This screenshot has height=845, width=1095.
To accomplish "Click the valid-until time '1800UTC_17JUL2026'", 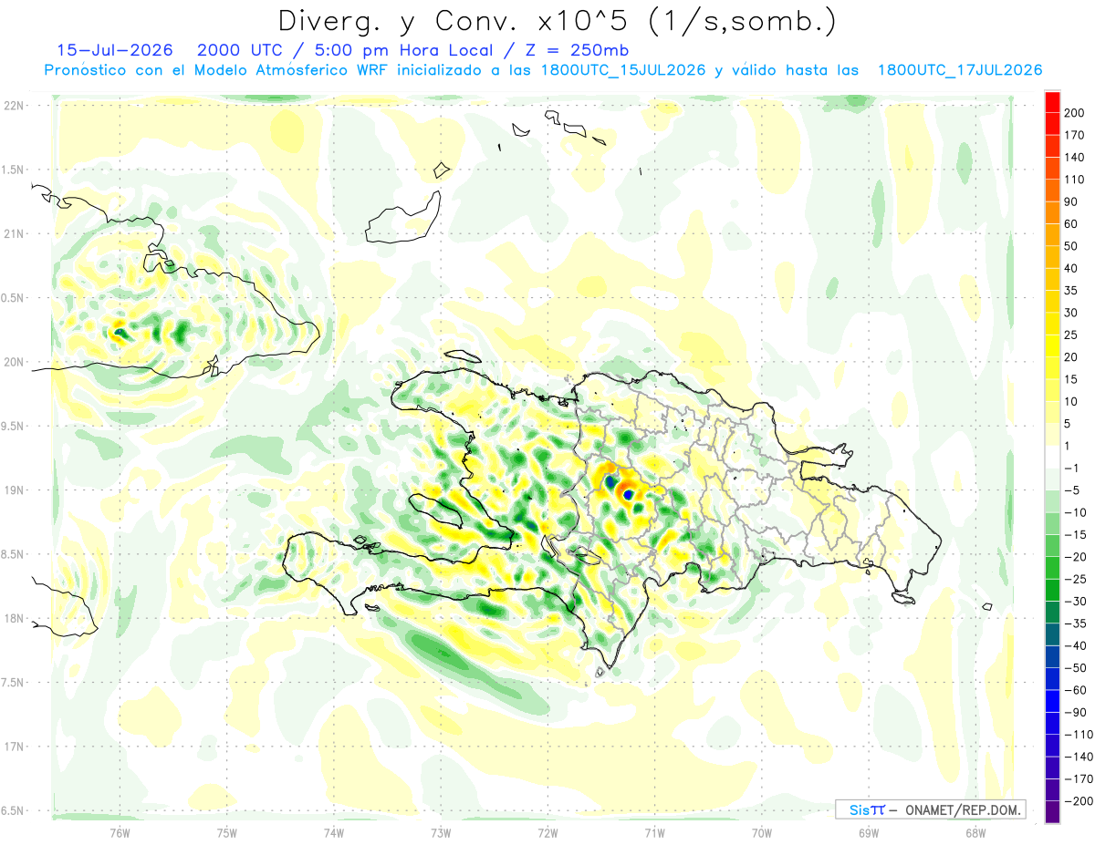I will tap(960, 69).
